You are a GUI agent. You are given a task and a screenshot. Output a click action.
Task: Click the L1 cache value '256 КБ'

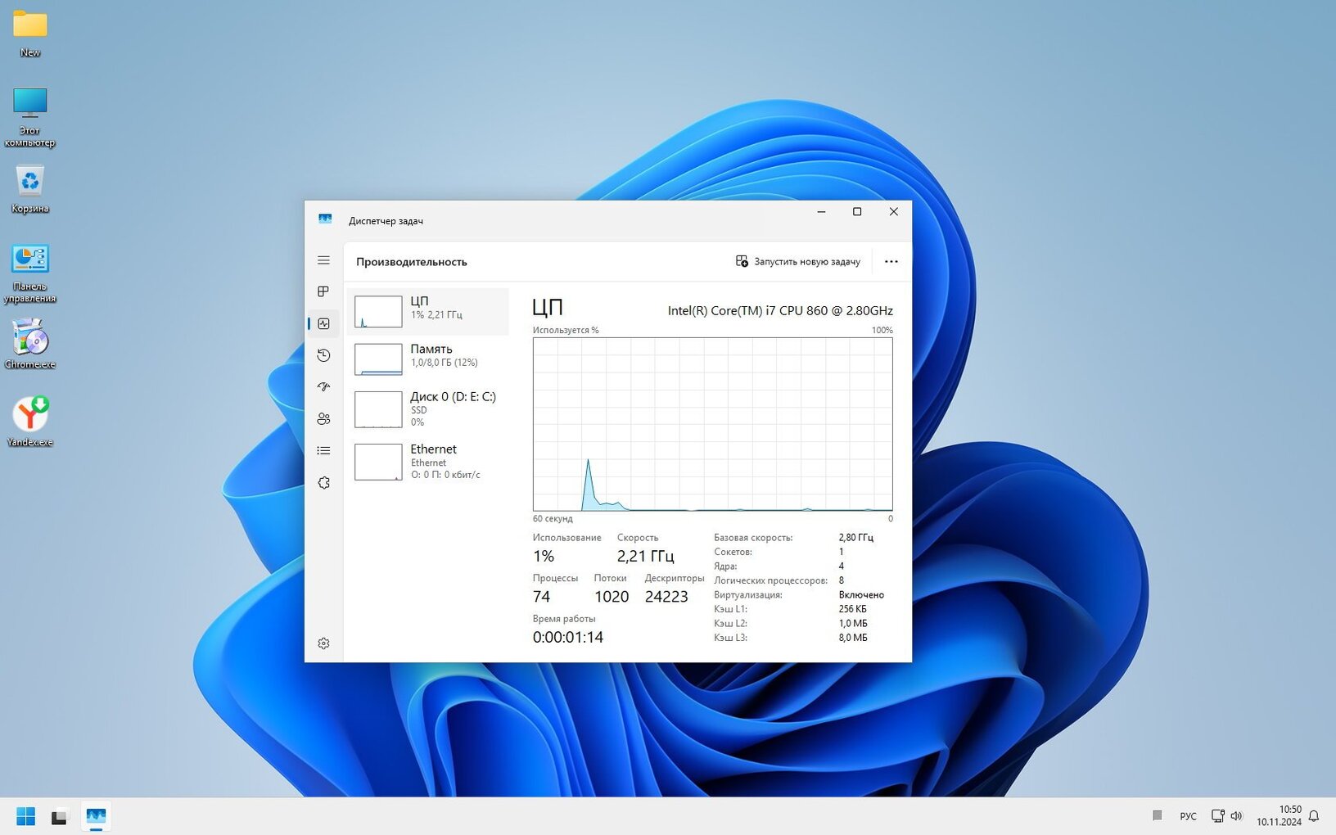852,609
